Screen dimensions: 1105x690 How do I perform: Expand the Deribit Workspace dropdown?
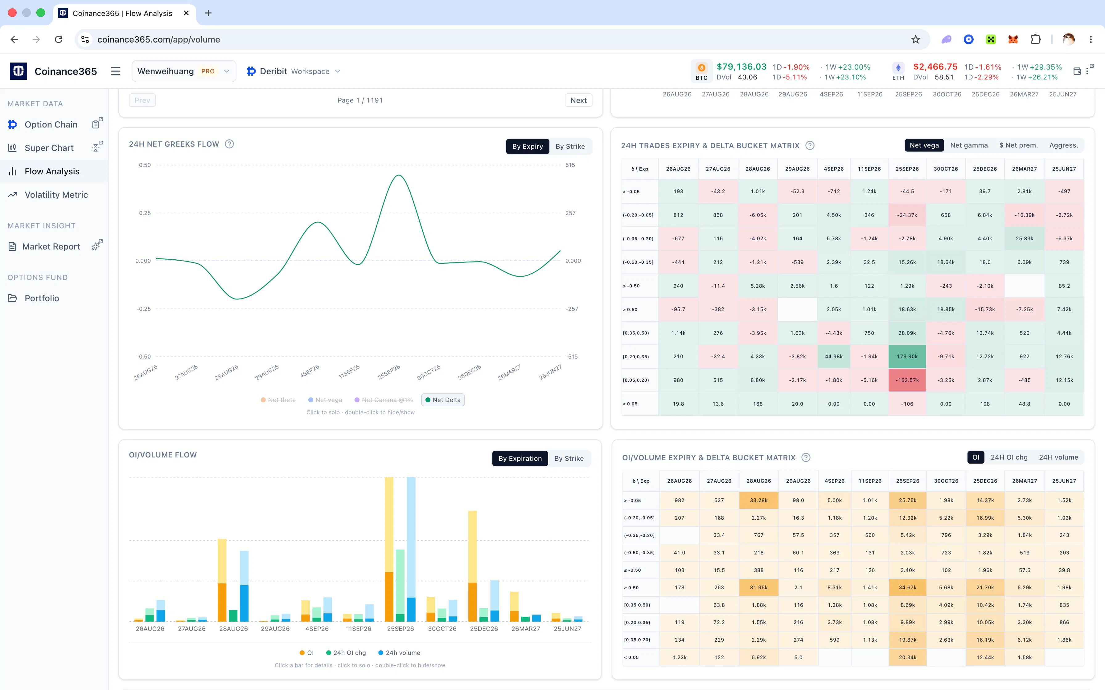tap(293, 71)
